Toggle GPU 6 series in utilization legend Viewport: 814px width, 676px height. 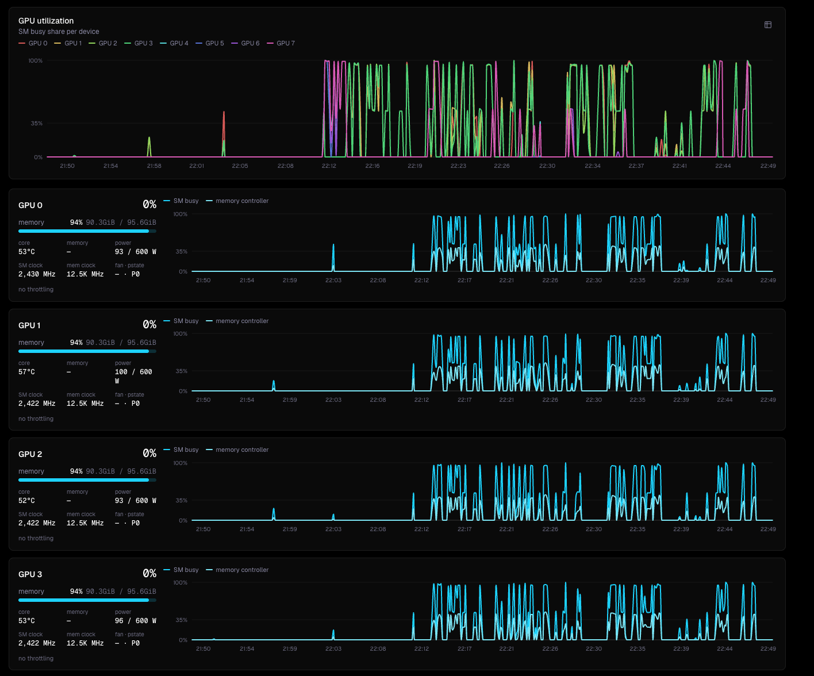point(245,43)
